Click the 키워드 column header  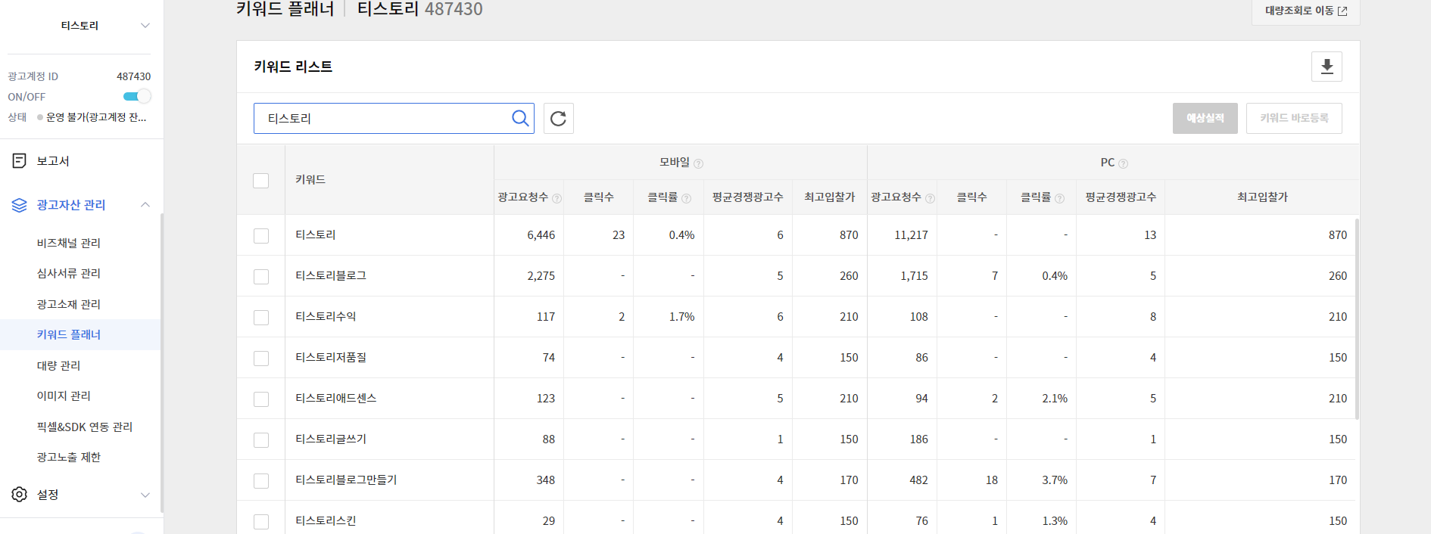pos(310,179)
